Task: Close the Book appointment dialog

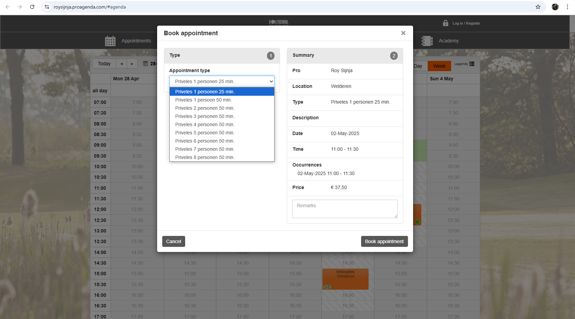Action: (403, 33)
